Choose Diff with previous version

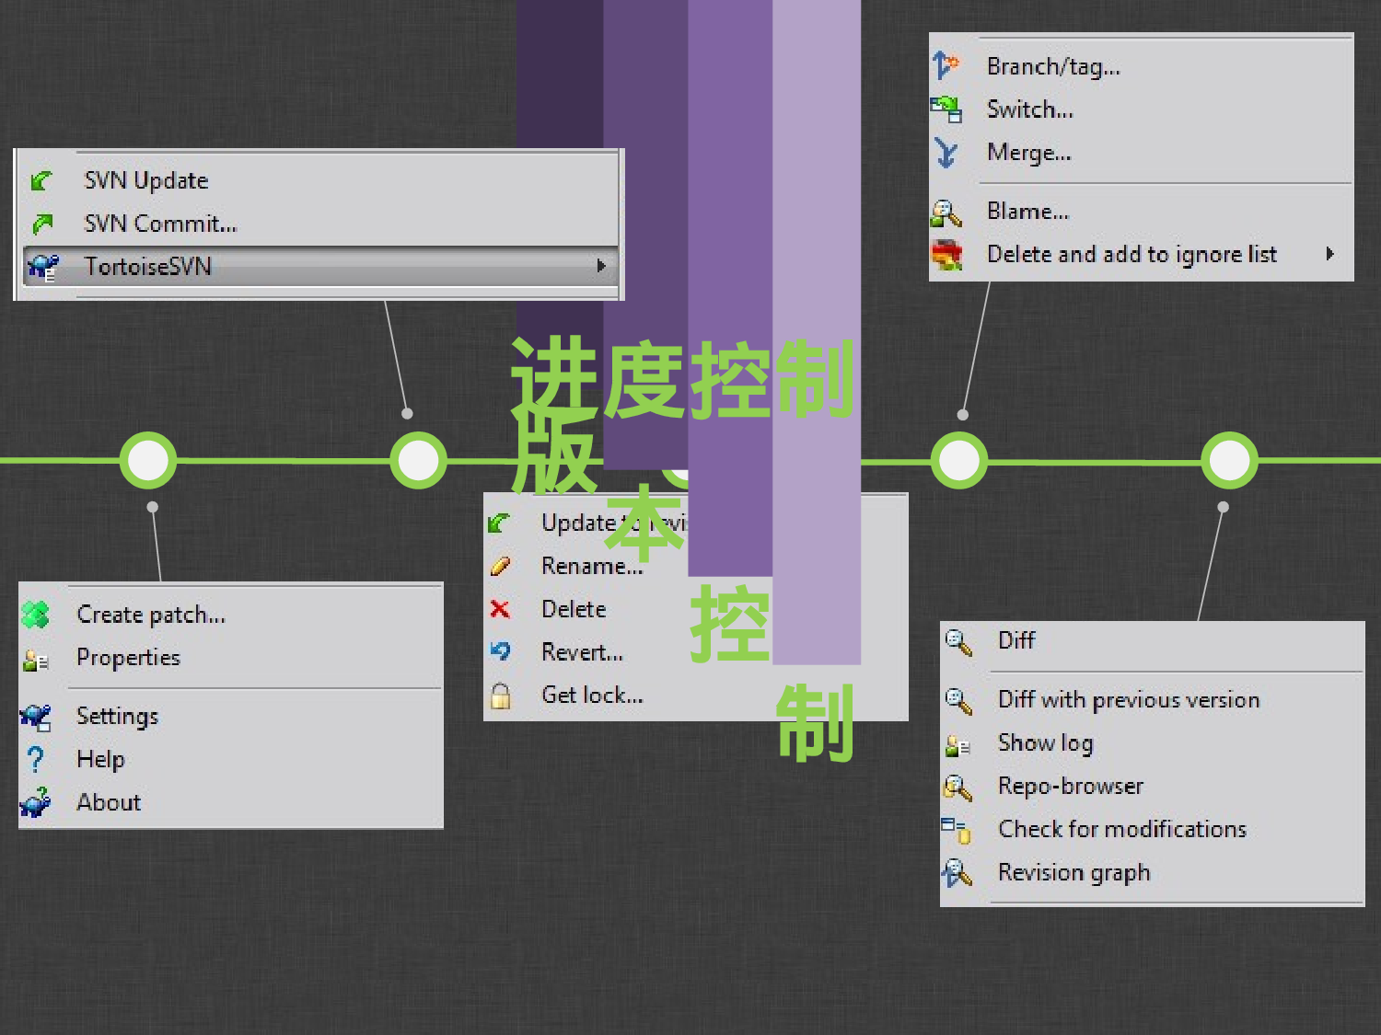pyautogui.click(x=1128, y=700)
